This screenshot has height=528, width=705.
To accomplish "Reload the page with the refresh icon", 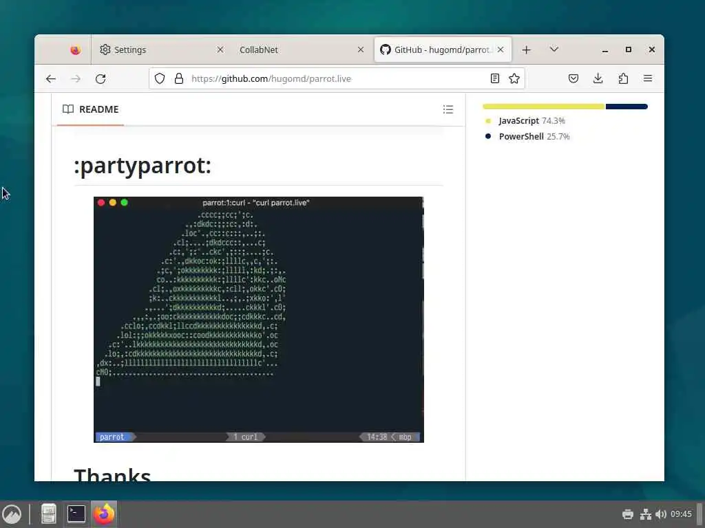I will (101, 79).
